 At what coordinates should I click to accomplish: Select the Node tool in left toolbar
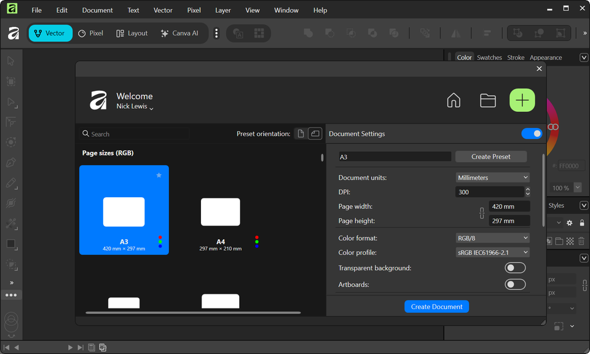[11, 102]
